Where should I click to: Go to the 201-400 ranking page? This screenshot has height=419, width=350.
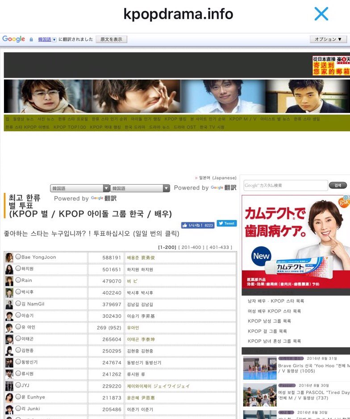pyautogui.click(x=191, y=247)
